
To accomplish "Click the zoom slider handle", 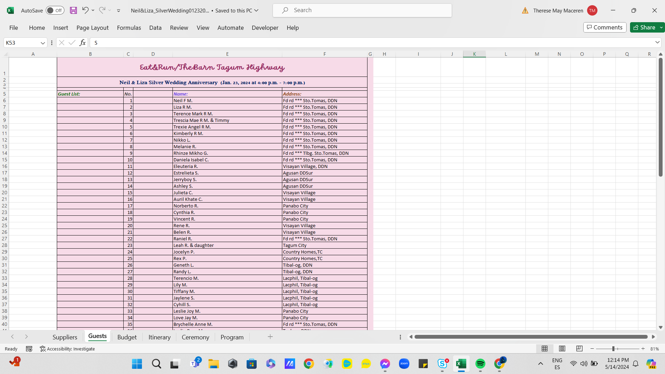I will (x=613, y=349).
